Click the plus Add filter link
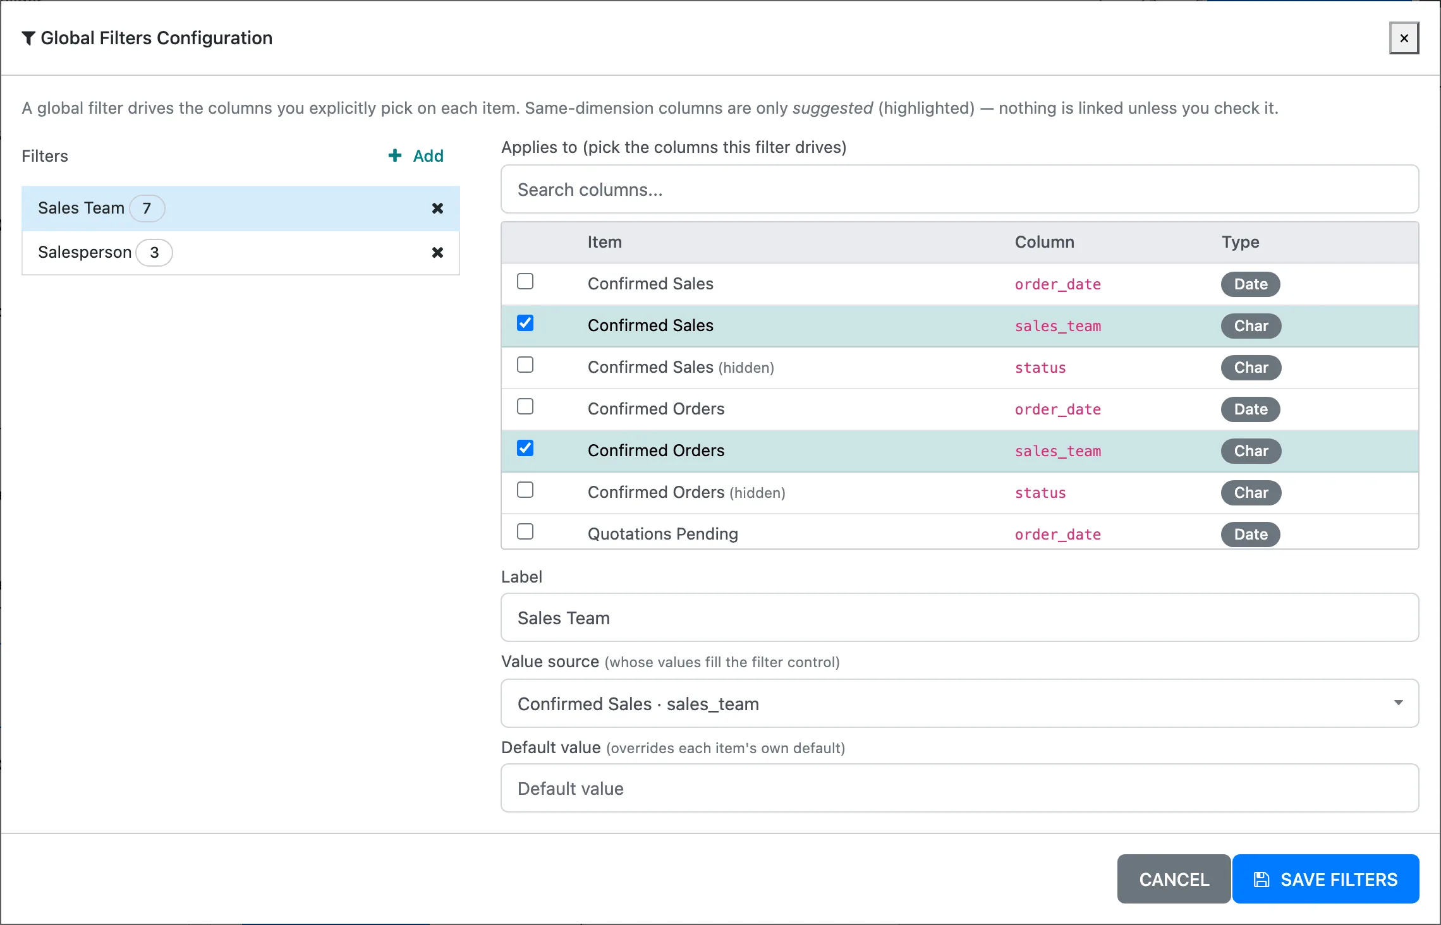 [x=416, y=155]
